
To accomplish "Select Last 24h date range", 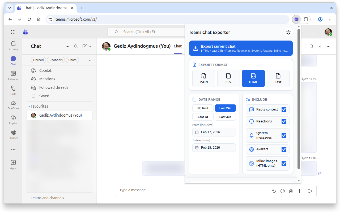I will [225, 108].
